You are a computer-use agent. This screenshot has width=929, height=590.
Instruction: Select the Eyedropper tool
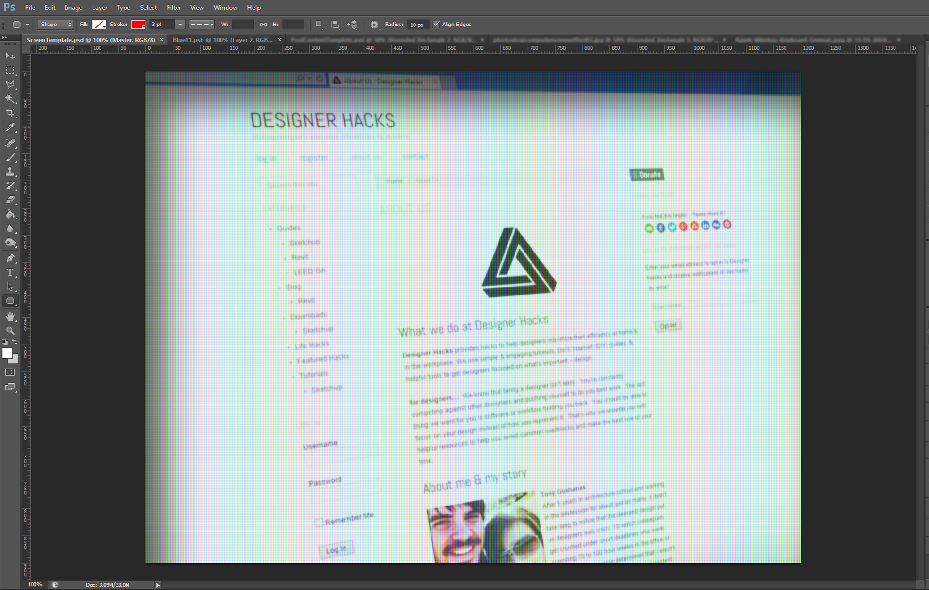click(x=10, y=127)
